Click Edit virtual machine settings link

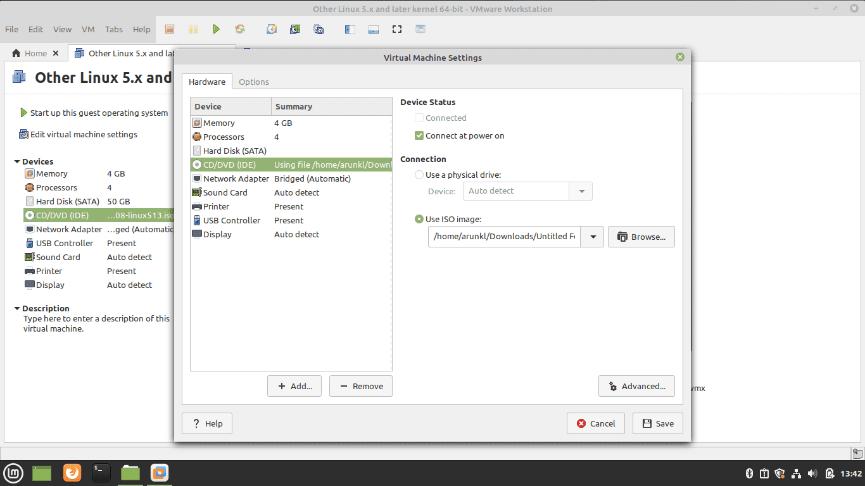click(79, 134)
